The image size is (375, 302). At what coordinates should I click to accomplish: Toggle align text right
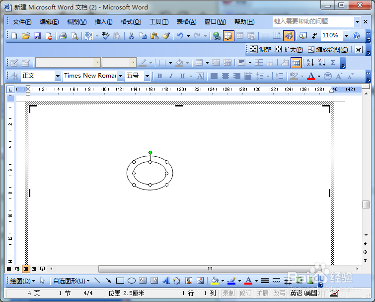237,76
